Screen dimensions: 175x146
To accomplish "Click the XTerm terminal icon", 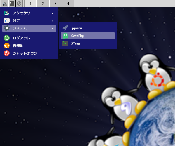I will (65, 43).
